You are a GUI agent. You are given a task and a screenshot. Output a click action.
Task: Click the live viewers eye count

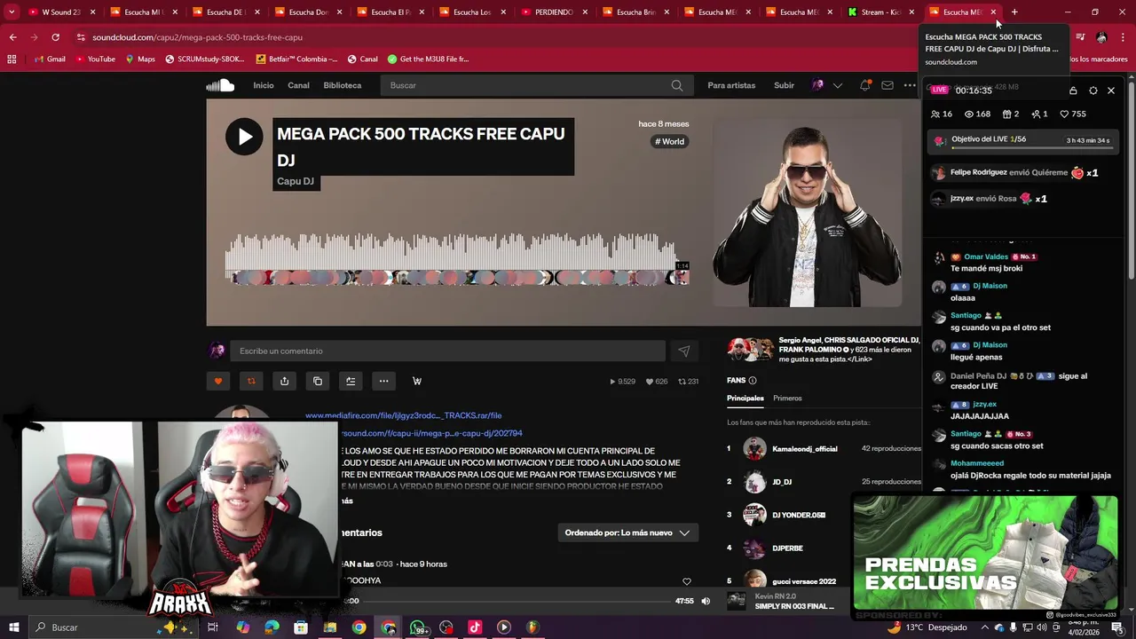point(977,114)
